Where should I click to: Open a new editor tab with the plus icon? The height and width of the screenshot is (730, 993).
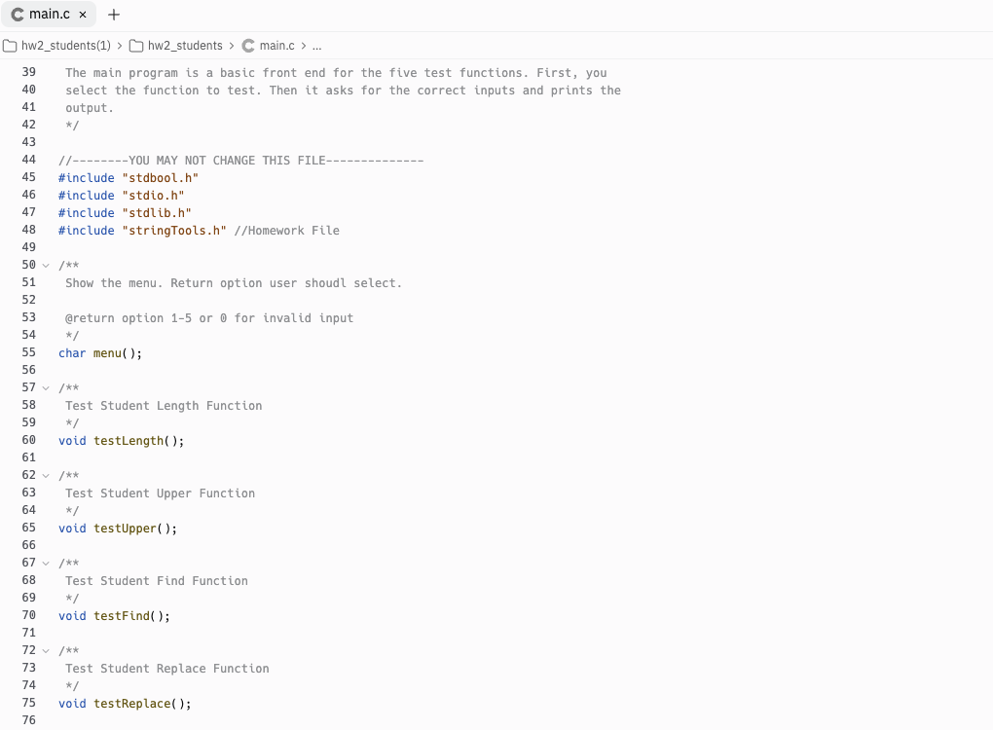pos(115,14)
